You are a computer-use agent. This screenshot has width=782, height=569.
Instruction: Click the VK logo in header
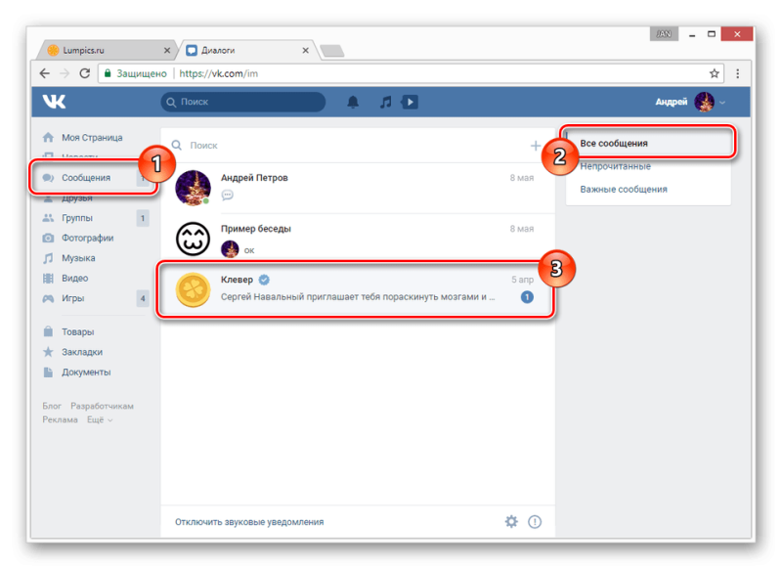(x=54, y=102)
